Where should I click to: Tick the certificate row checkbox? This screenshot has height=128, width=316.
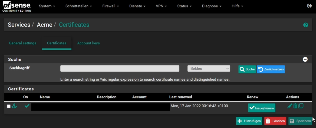click(x=9, y=106)
